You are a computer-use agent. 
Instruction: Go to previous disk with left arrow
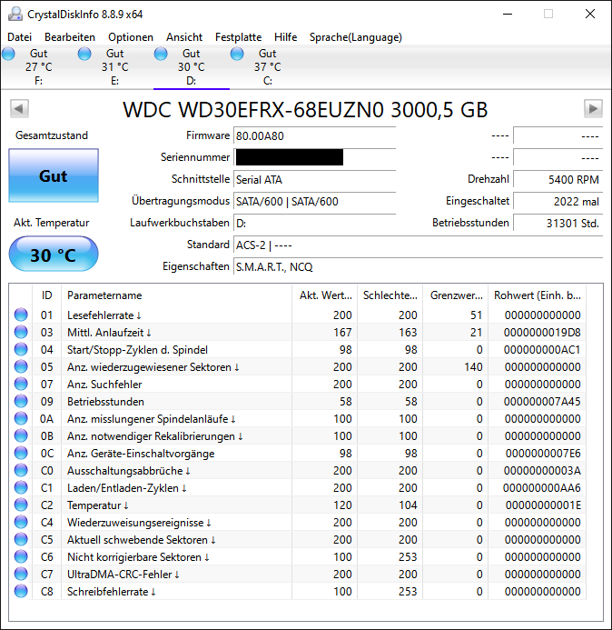(19, 108)
